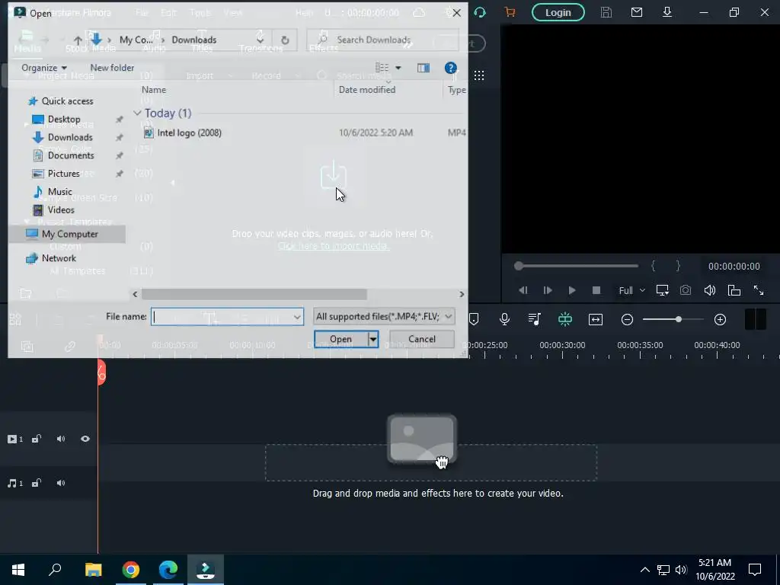Click the download icon in Filmora title bar

click(667, 12)
